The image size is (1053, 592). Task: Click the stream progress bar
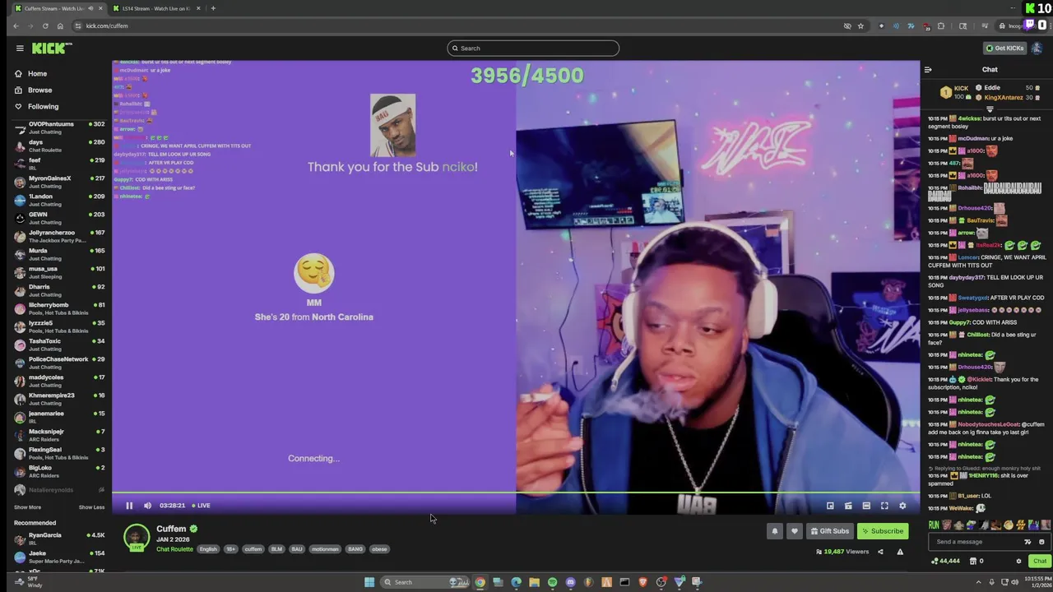pos(516,493)
